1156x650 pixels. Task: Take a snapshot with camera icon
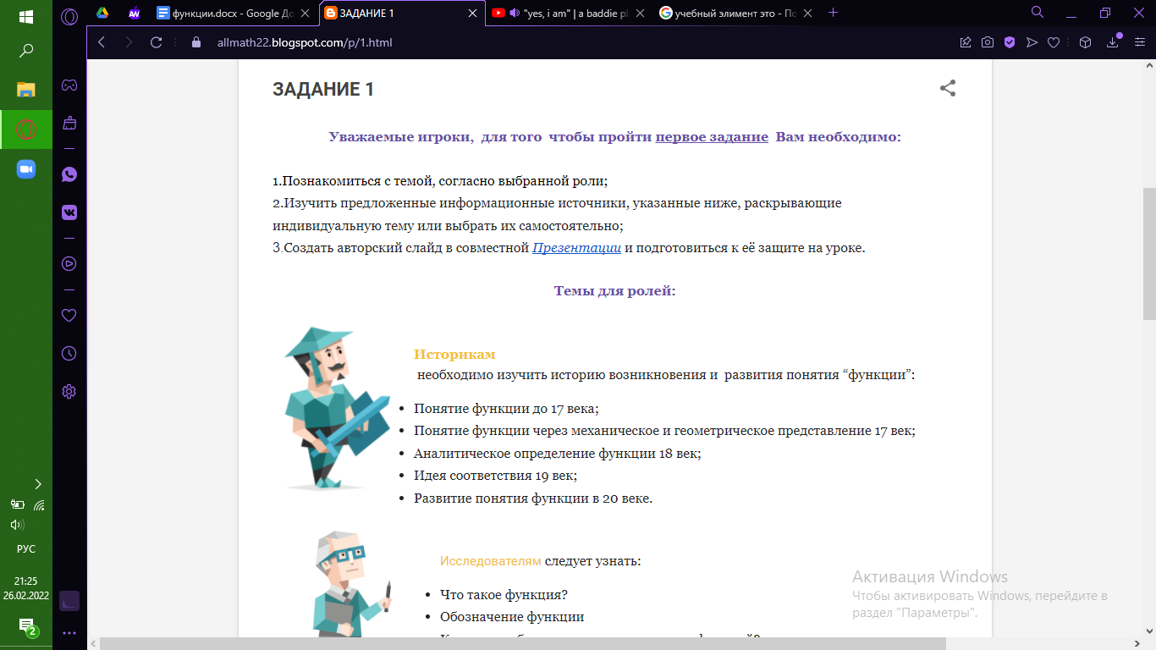[x=988, y=42]
